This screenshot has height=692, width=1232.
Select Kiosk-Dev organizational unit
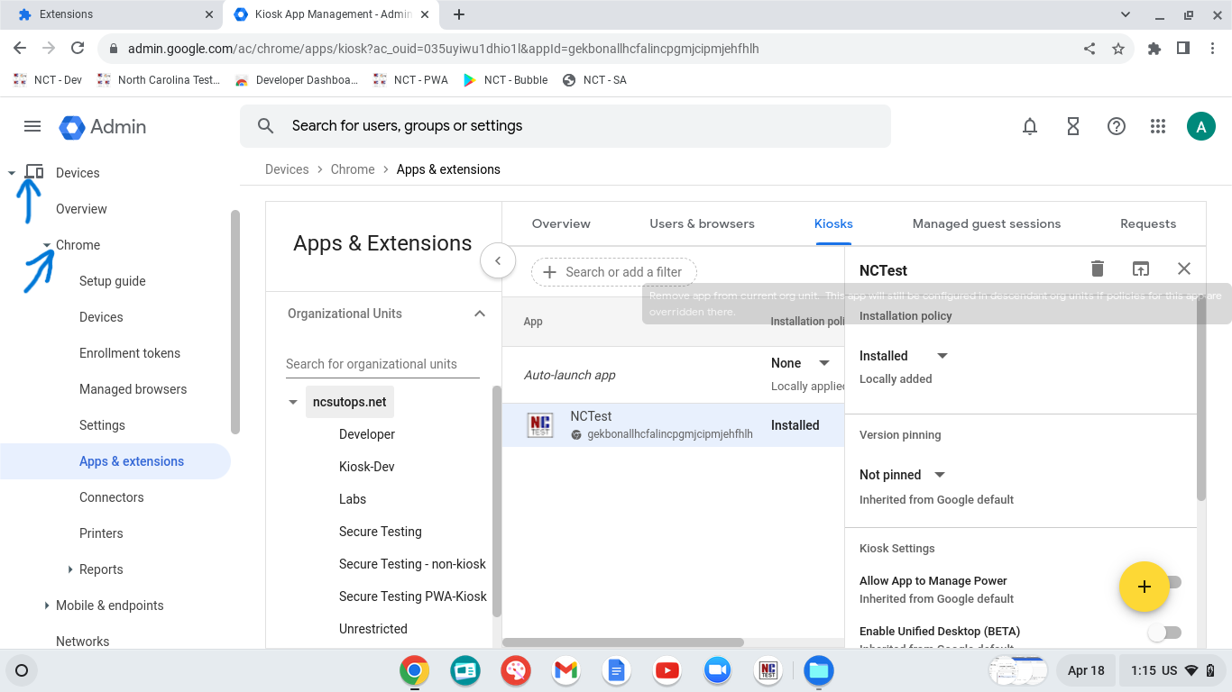pyautogui.click(x=367, y=467)
